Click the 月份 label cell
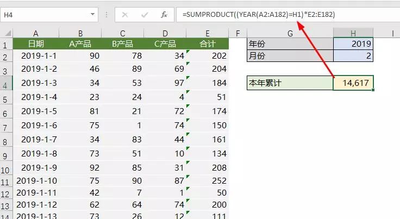 coord(290,55)
